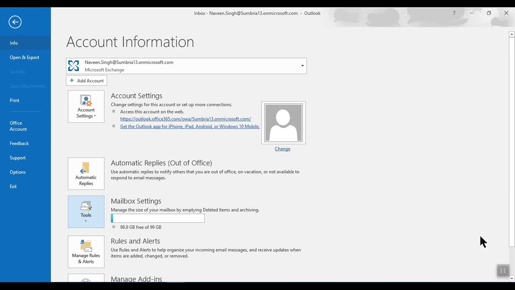
Task: Click the Microsoft Exchange account type label
Action: point(104,70)
